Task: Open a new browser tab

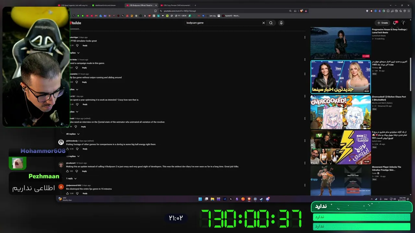Action: [x=195, y=5]
